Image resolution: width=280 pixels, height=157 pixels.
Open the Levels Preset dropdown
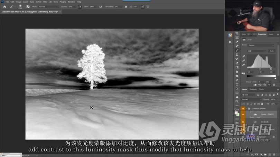(x=261, y=45)
